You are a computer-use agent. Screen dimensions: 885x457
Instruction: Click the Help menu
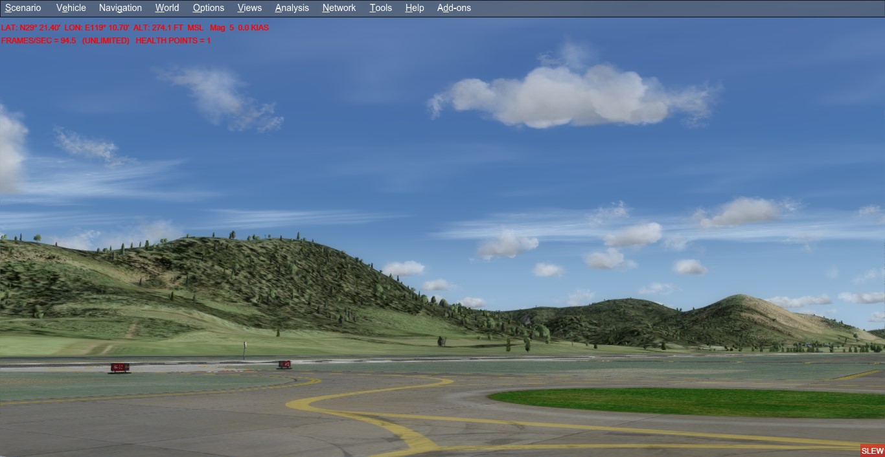pos(414,8)
